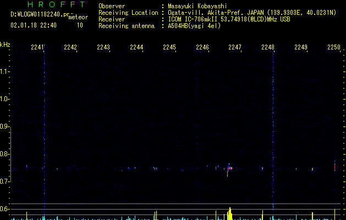
Task: Click the 0.8 kHz frequency label
Action: [x=4, y=154]
